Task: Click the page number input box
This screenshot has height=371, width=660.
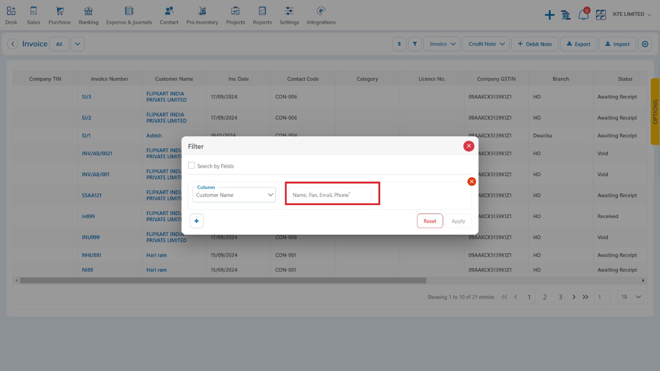Action: tap(602, 297)
